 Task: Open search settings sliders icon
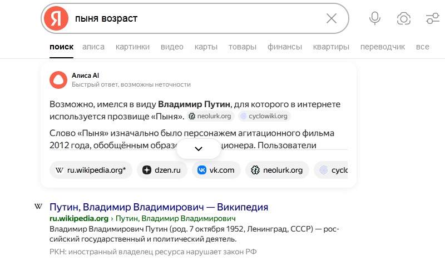point(433,19)
